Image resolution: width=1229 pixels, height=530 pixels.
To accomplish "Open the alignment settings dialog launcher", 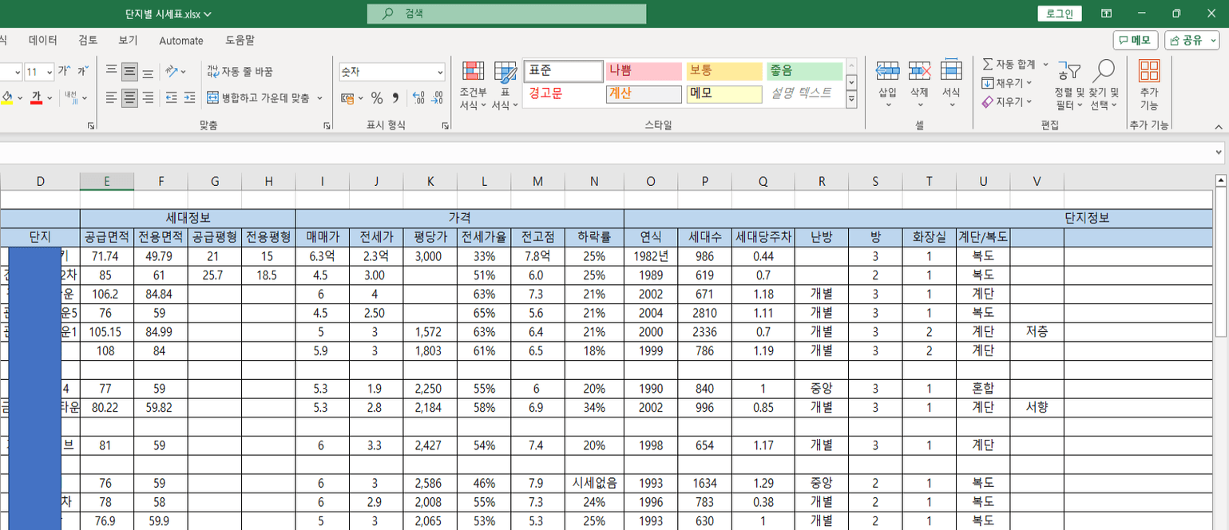I will click(327, 125).
